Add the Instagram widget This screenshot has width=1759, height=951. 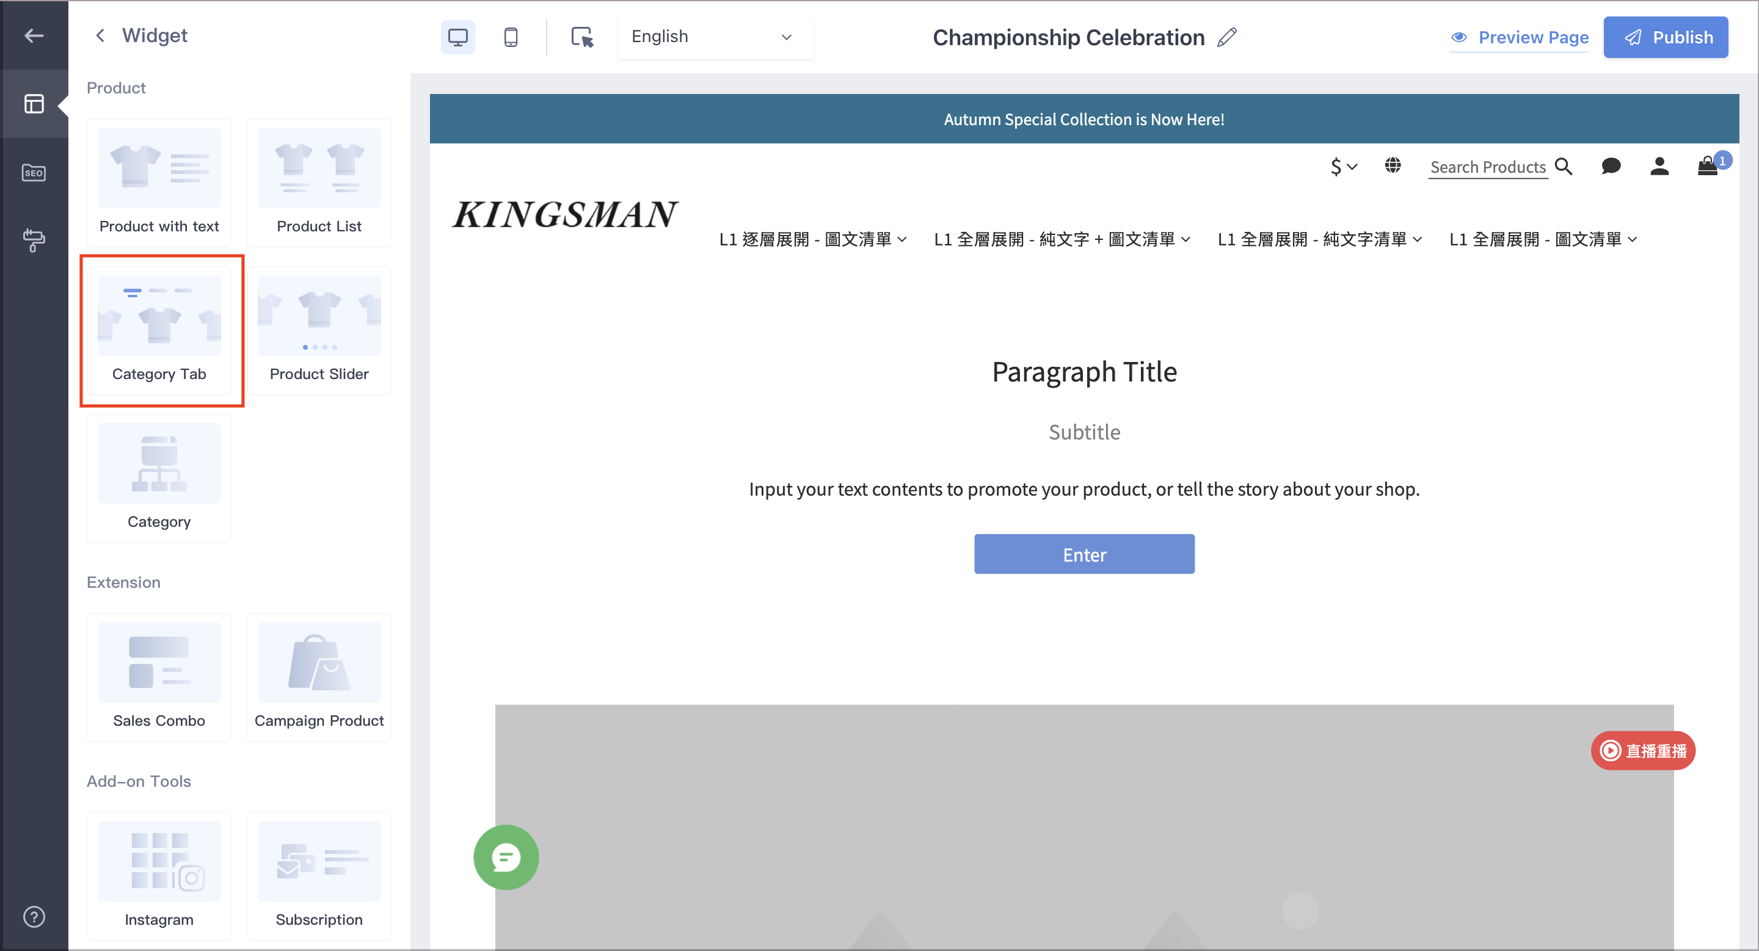[159, 877]
